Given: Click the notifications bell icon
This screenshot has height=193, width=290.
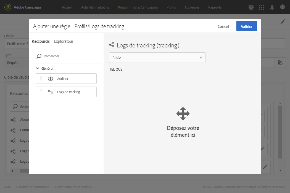Looking at the screenshot, I should [x=272, y=7].
